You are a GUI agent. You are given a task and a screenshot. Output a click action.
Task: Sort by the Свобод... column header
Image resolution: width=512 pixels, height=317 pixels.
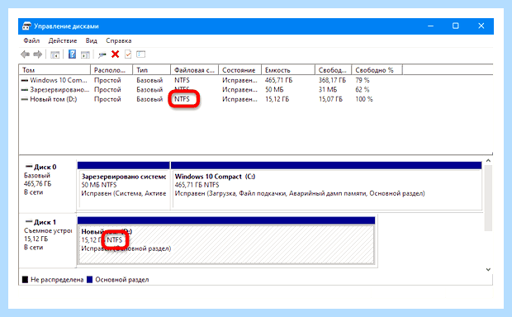click(x=334, y=70)
